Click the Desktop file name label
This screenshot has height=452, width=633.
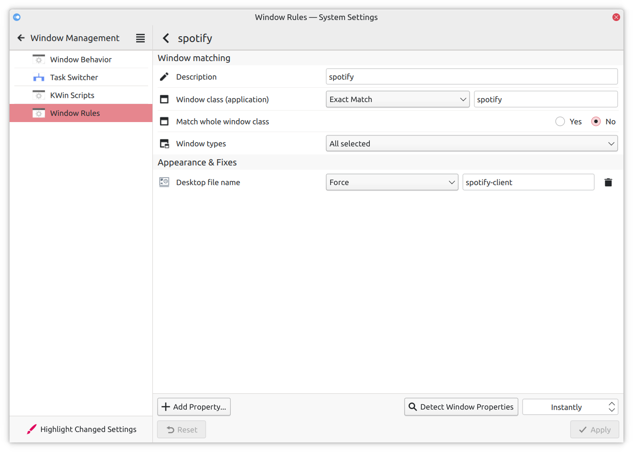point(208,182)
